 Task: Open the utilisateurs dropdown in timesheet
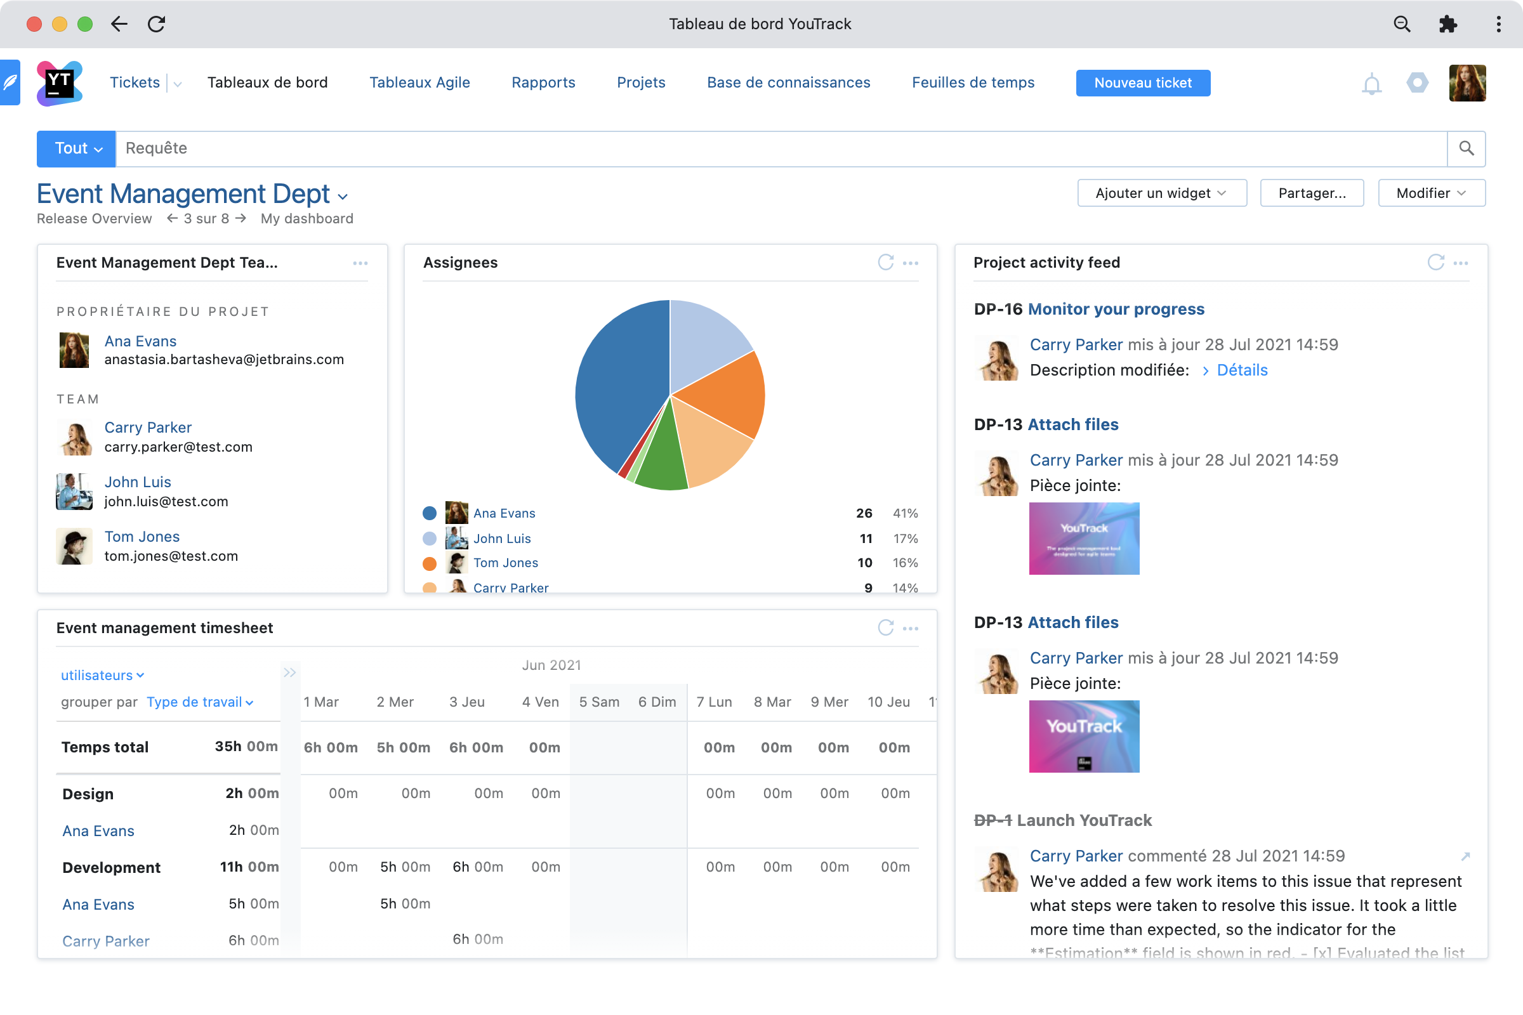point(102,675)
